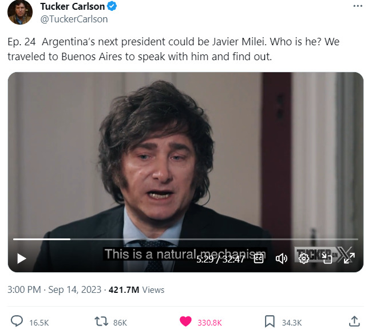Visit the @TuckerCarlson handle
Image resolution: width=372 pixels, height=329 pixels.
pos(74,18)
